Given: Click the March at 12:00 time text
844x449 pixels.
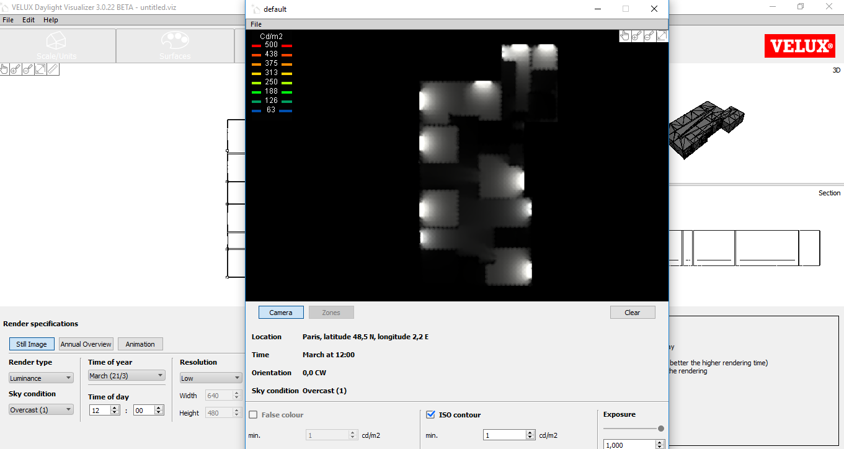Looking at the screenshot, I should click(329, 355).
